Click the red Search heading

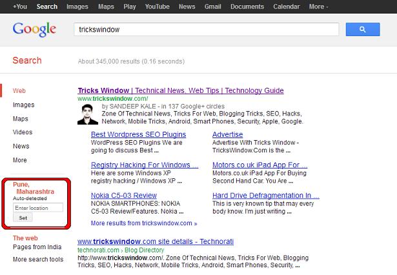coord(27,61)
